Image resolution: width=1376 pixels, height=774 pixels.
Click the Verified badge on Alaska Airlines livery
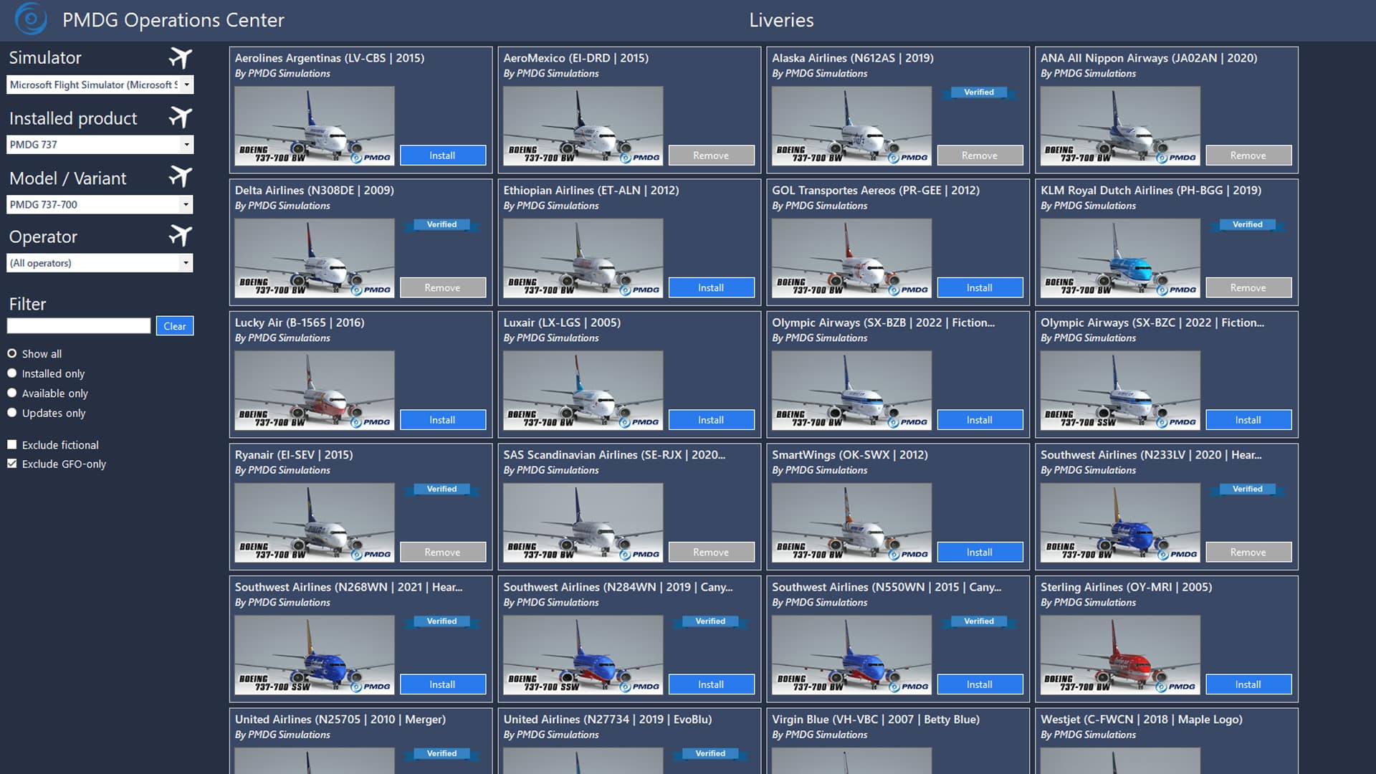(979, 92)
